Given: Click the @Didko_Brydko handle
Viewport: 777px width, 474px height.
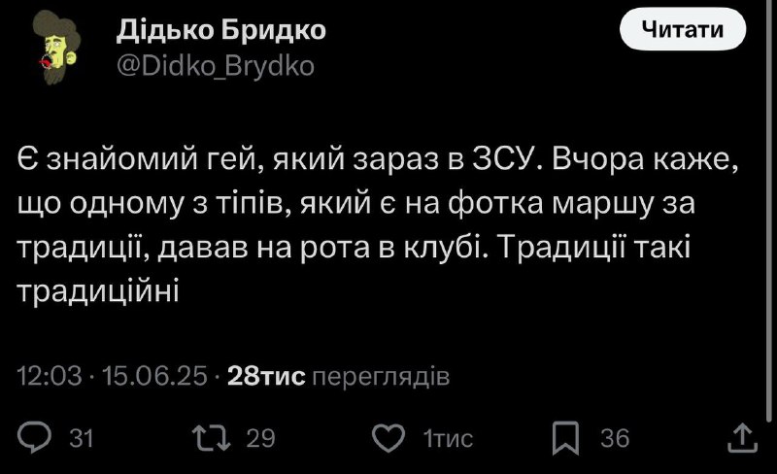Looking at the screenshot, I should pos(215,66).
